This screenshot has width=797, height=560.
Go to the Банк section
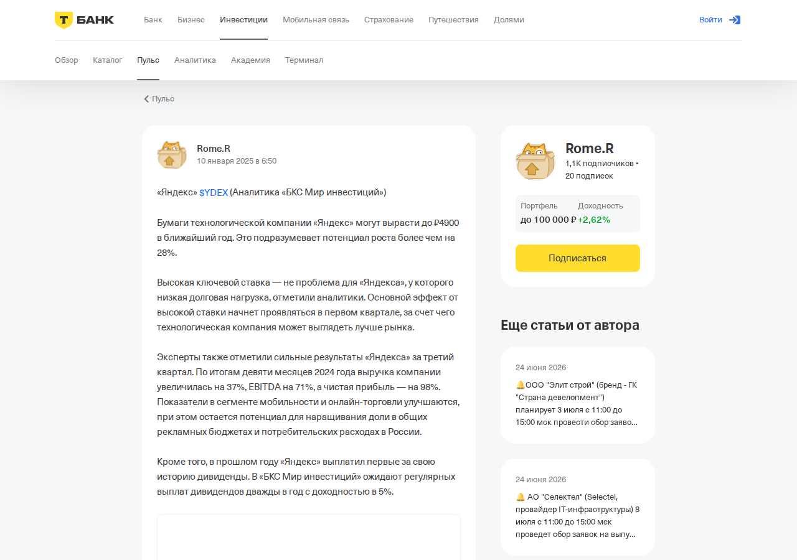[153, 20]
